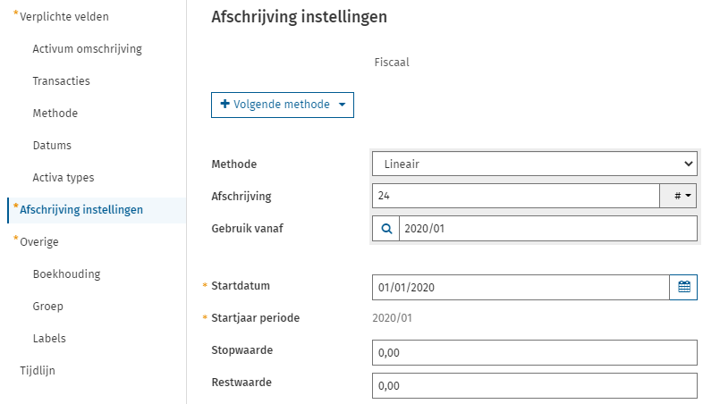This screenshot has width=703, height=404.
Task: Jump to the Overige section
Action: pos(39,241)
